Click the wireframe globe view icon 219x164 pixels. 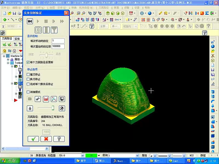pos(142,13)
